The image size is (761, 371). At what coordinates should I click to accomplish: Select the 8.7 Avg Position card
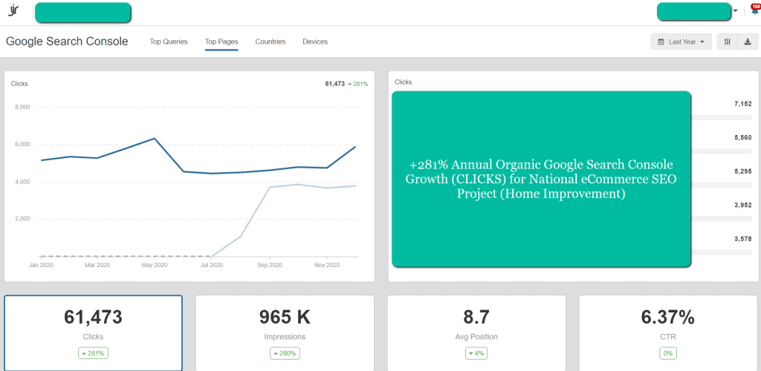(x=476, y=332)
